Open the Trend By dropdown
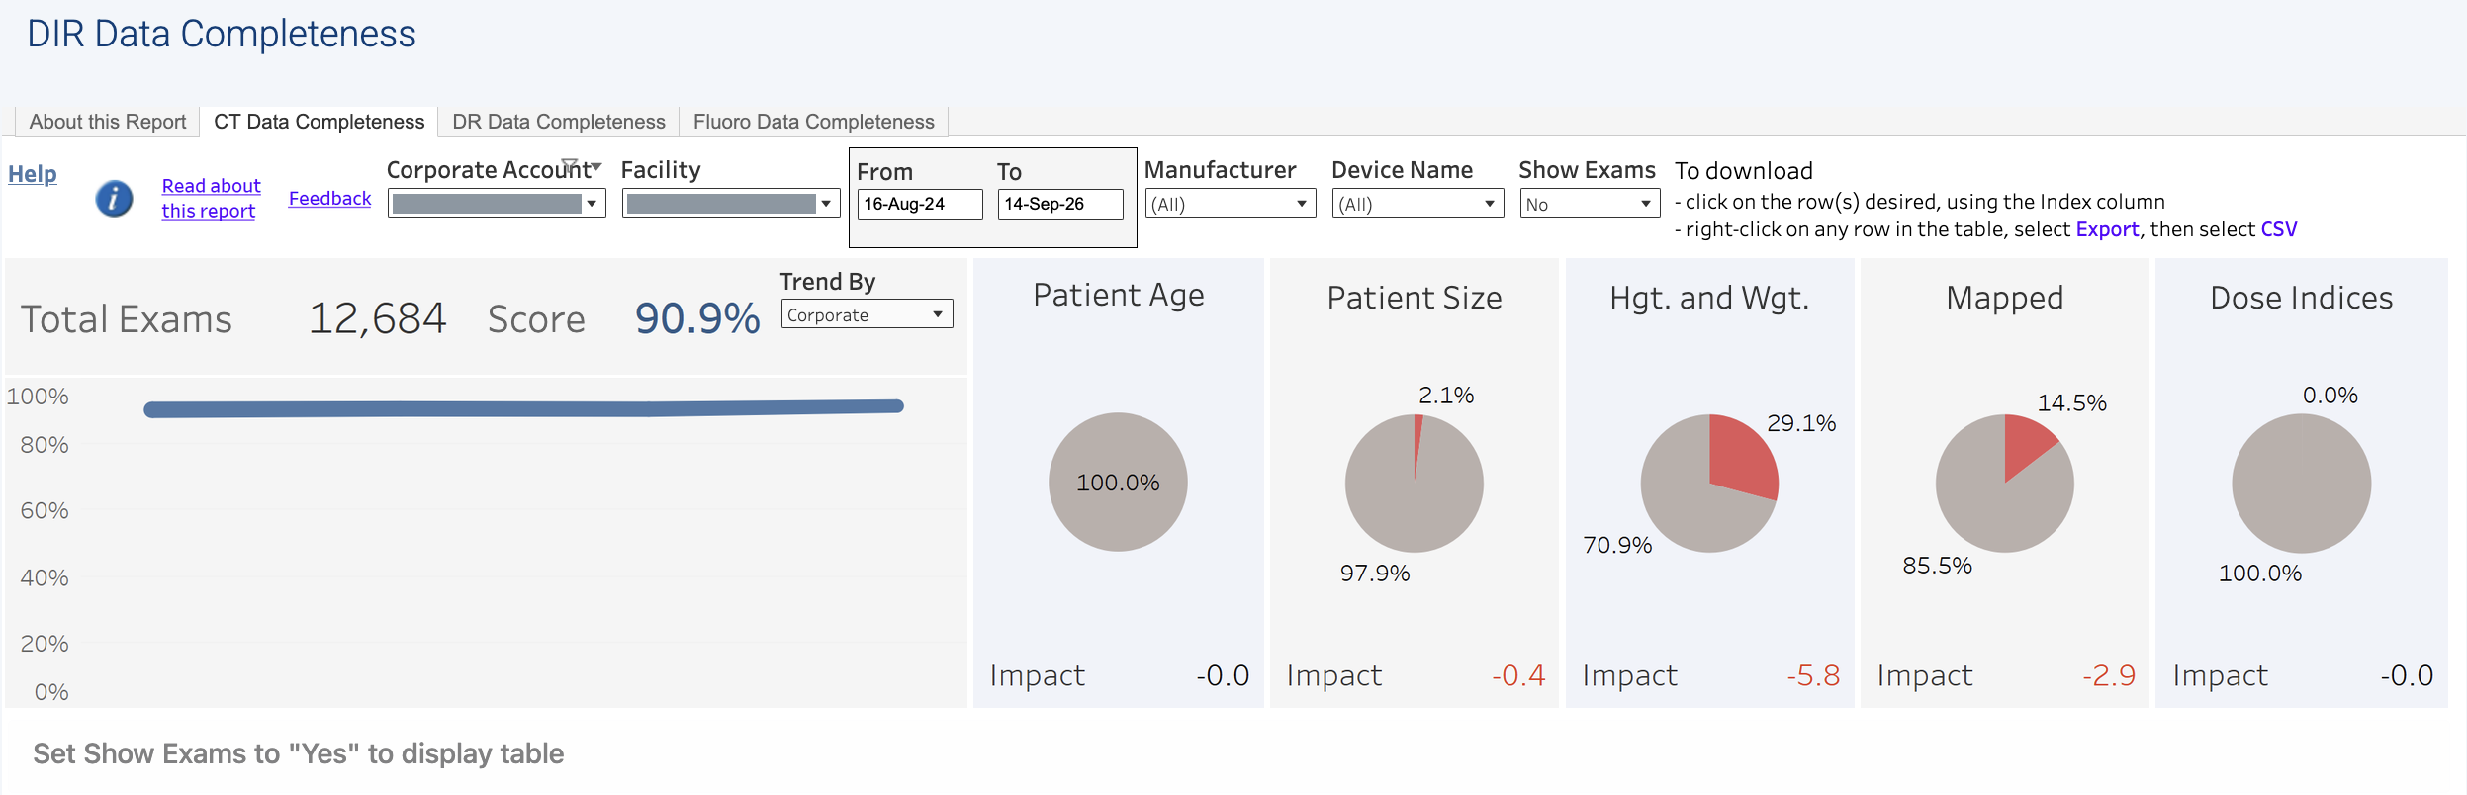The height and width of the screenshot is (795, 2467). 867,314
